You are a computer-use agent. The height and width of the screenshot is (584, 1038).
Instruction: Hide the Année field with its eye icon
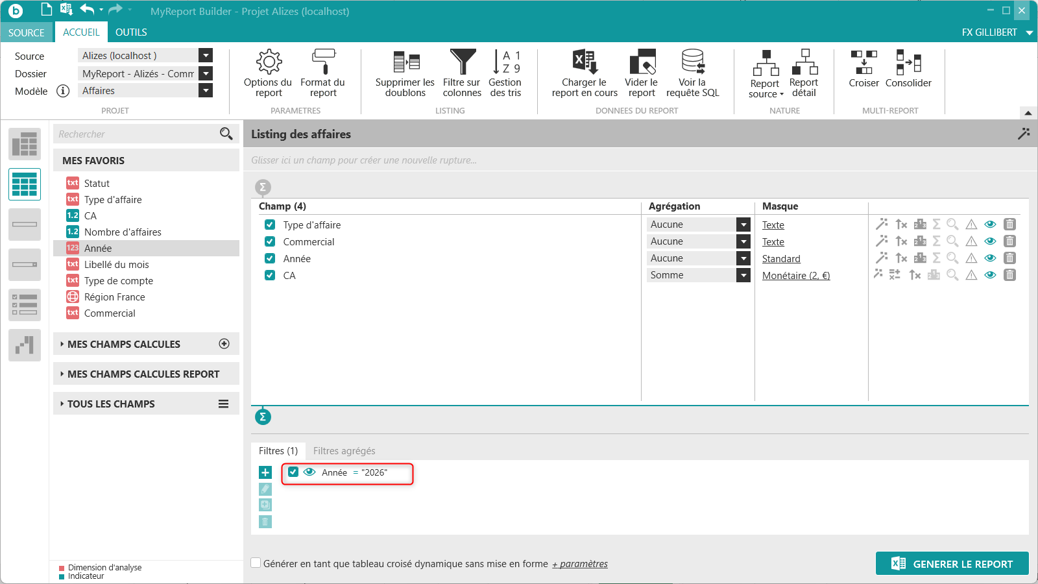click(990, 258)
